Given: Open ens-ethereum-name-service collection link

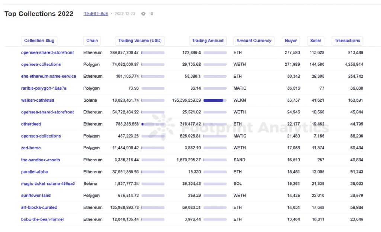Looking at the screenshot, I should [48, 77].
